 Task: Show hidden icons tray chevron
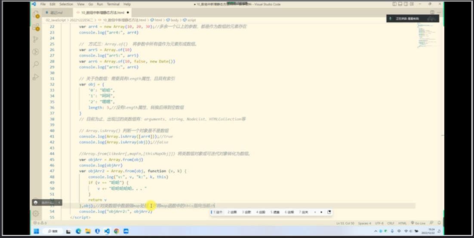click(376, 232)
